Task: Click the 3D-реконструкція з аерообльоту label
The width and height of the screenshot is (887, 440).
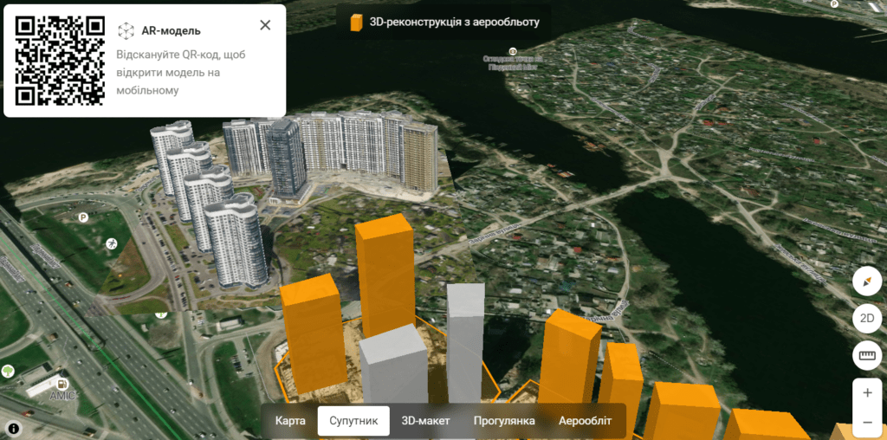Action: click(x=456, y=23)
